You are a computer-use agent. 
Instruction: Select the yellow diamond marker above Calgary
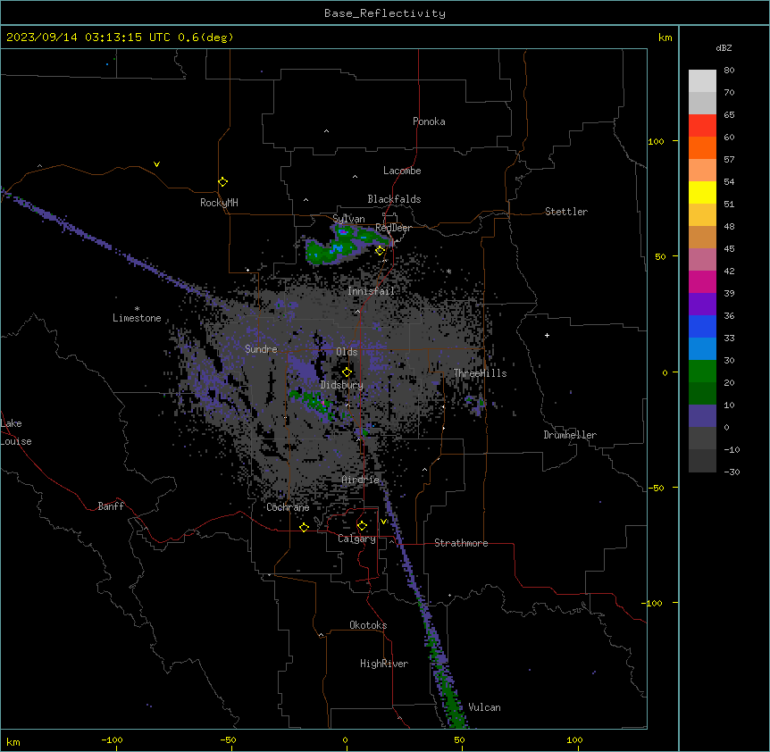[362, 526]
